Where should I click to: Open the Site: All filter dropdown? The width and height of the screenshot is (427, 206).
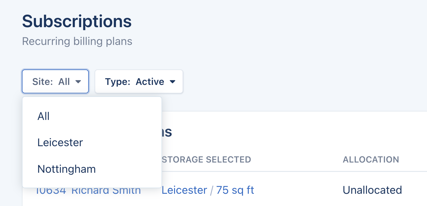(x=55, y=82)
